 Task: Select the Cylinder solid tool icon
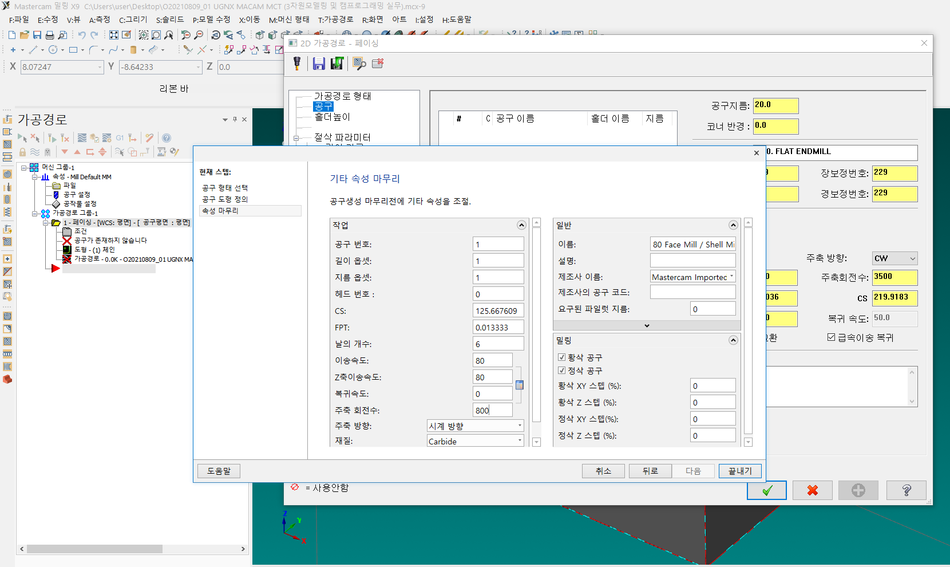(x=133, y=50)
